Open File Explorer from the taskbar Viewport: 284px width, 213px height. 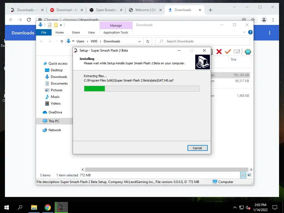pyautogui.click(x=34, y=207)
